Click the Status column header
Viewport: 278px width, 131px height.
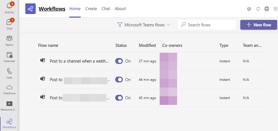click(x=121, y=45)
